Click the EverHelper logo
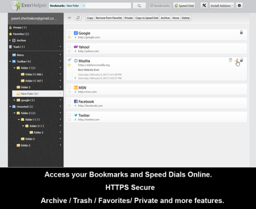 [29, 6]
